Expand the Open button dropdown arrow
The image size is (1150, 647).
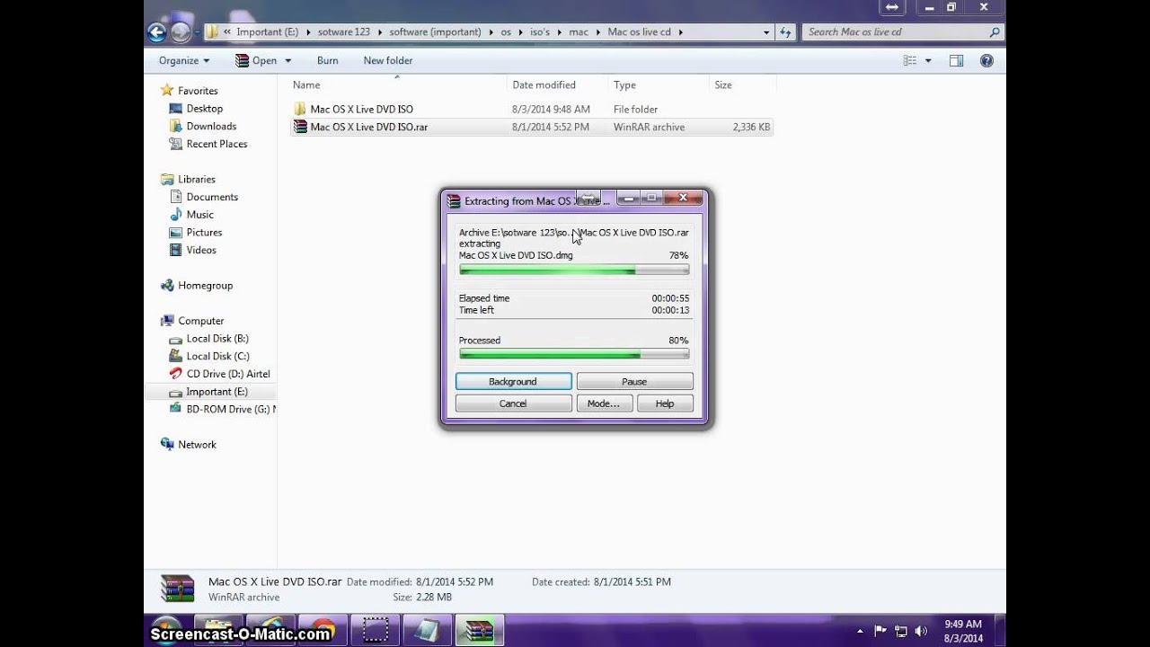pyautogui.click(x=287, y=60)
